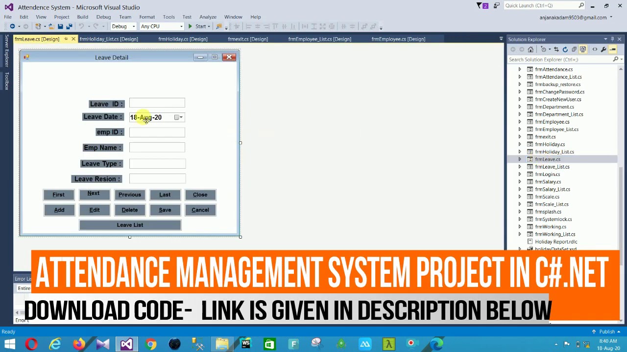The height and width of the screenshot is (352, 627).
Task: Click the Delete button on Leave form
Action: pos(130,210)
